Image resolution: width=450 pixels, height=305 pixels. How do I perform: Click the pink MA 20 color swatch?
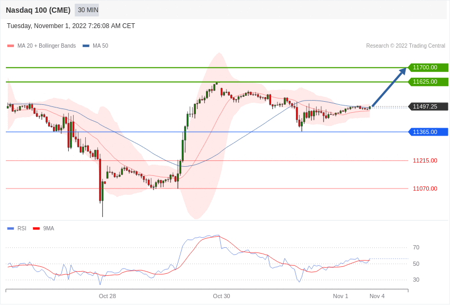[11, 46]
